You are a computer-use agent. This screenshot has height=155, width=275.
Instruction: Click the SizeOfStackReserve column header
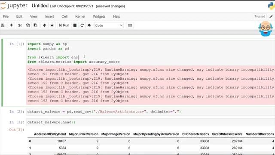pyautogui.click(x=227, y=134)
